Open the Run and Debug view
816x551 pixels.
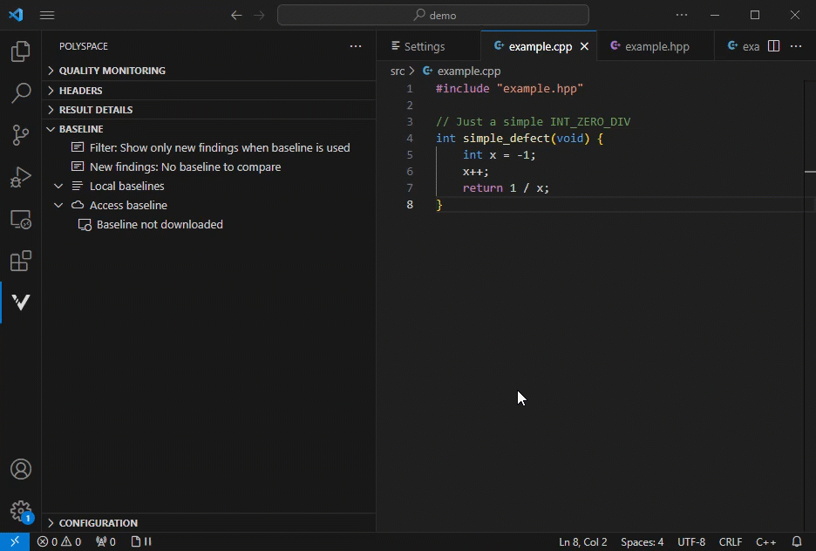pos(20,177)
